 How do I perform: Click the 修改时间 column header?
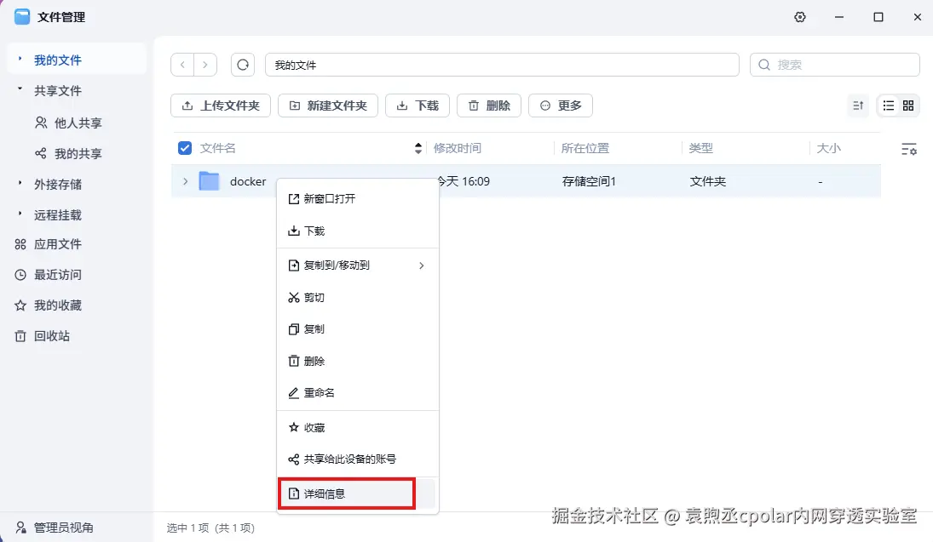click(457, 149)
